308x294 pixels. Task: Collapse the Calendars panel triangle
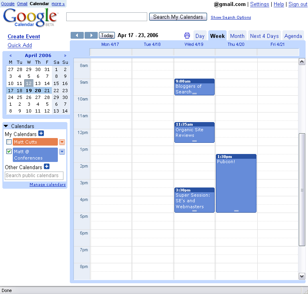[x=6, y=126]
